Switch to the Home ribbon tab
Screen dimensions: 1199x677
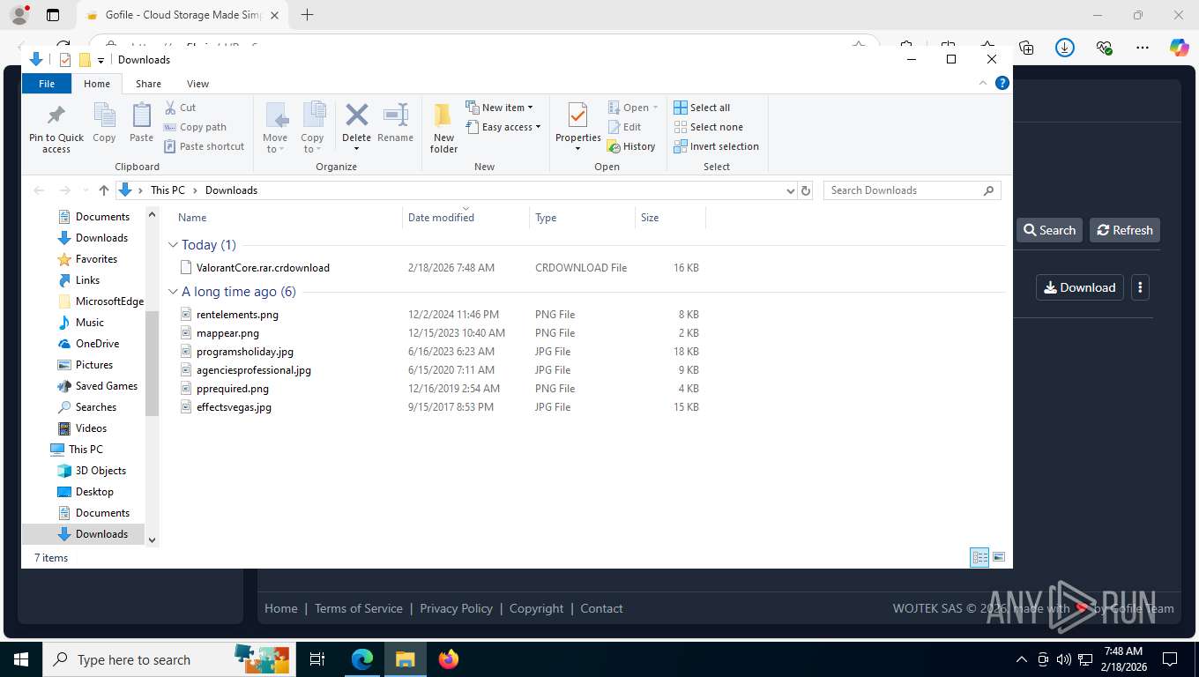click(x=97, y=84)
